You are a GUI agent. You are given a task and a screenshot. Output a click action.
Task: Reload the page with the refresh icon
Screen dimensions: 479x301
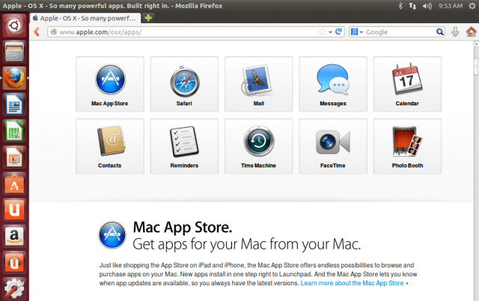click(338, 31)
